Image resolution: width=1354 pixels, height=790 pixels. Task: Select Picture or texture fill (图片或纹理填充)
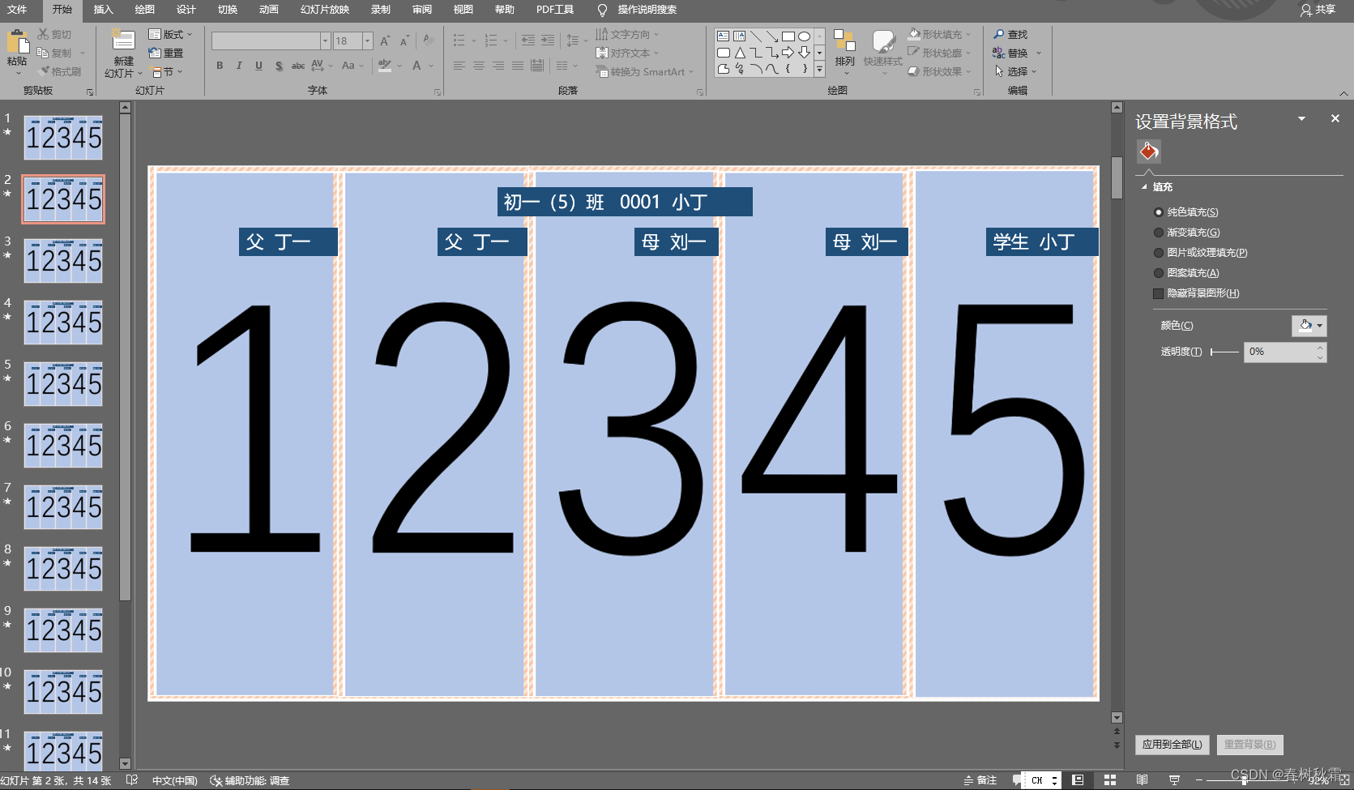click(x=1159, y=253)
